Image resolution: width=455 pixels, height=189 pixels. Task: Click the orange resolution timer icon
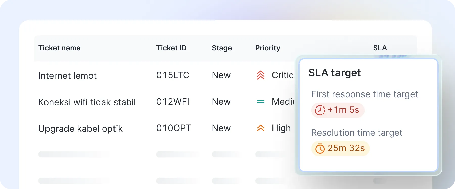(x=320, y=148)
